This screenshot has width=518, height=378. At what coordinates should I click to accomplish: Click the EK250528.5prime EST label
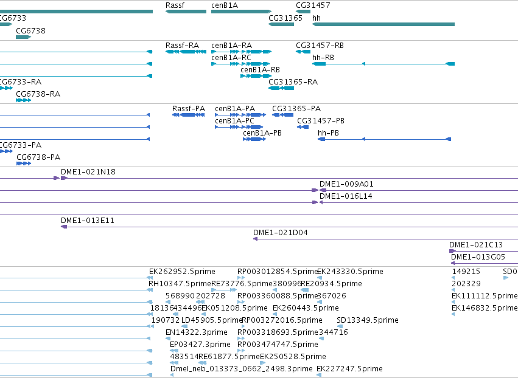coord(293,357)
